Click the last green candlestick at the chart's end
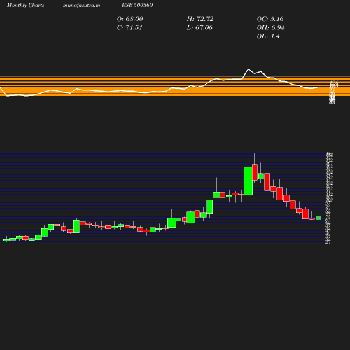Viewport: 350px width, 350px height. point(318,218)
